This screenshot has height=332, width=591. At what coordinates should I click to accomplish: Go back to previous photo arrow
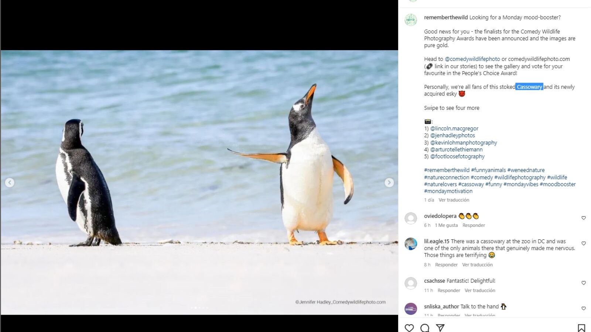[10, 183]
